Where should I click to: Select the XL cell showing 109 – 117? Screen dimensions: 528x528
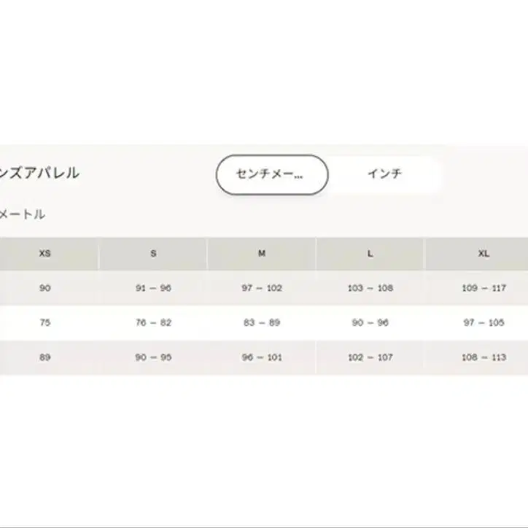(484, 288)
